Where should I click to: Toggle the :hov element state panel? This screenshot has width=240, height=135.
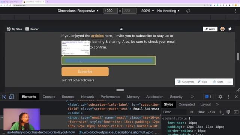point(201,112)
